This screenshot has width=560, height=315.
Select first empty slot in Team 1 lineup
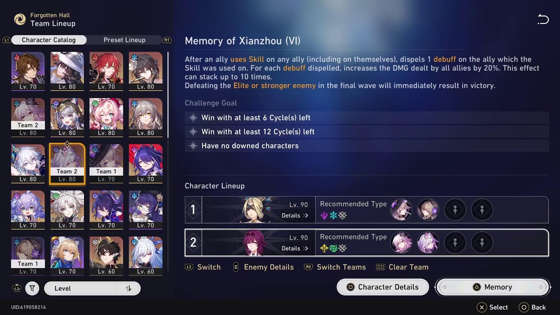point(455,210)
